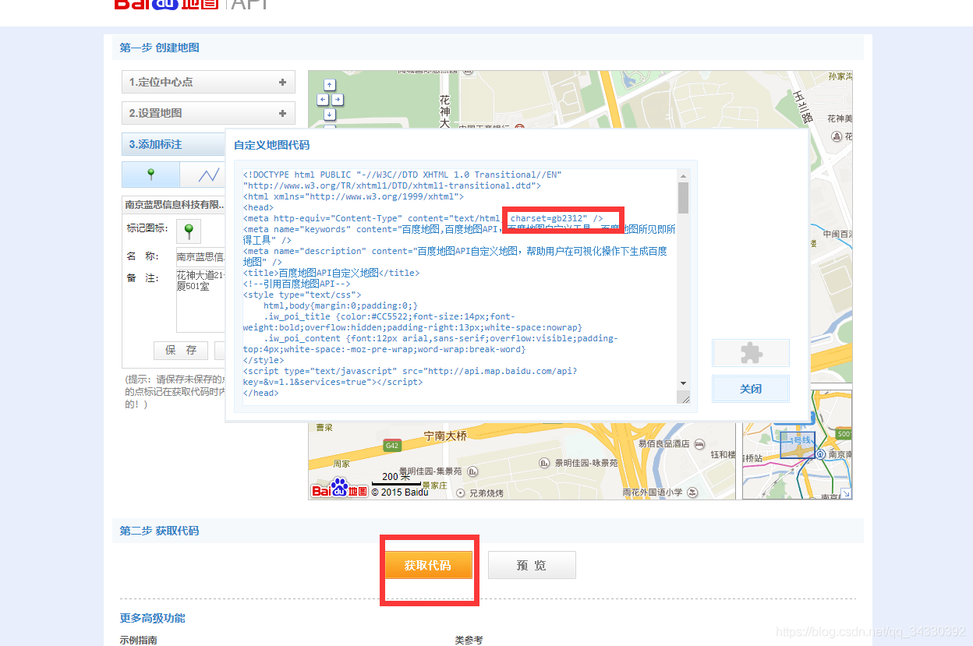Click the 保存 button for marker
Viewport: 973px width, 646px height.
coord(181,351)
